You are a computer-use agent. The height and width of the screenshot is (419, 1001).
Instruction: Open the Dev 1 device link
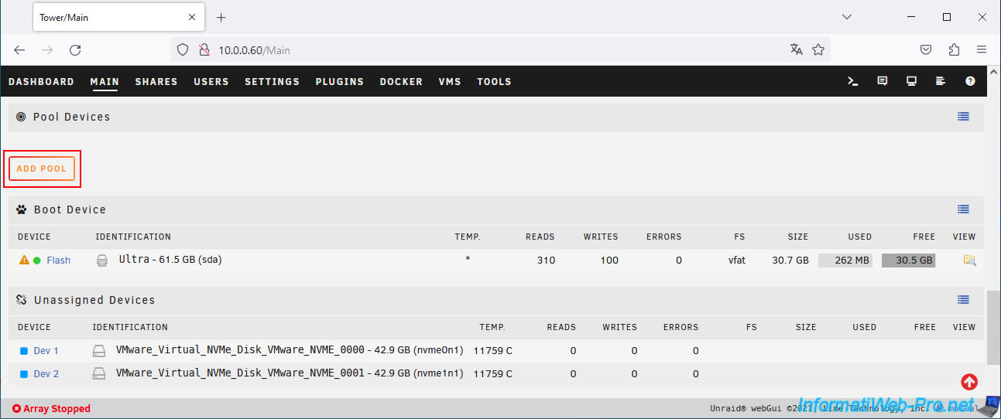(46, 351)
